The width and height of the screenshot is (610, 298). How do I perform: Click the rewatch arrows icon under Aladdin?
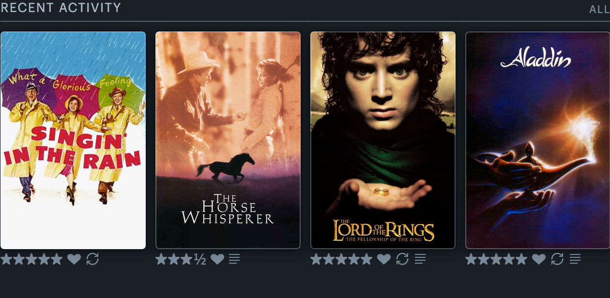[557, 259]
